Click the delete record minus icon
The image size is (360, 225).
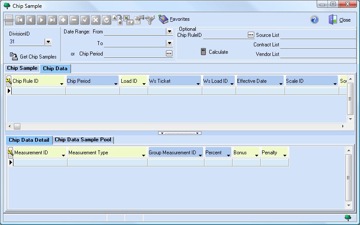point(74,20)
